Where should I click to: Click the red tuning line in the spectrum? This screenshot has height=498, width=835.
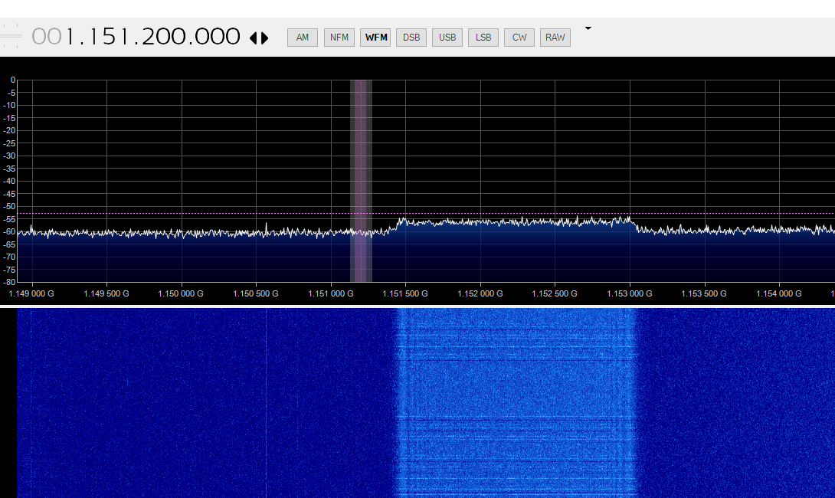tap(361, 181)
